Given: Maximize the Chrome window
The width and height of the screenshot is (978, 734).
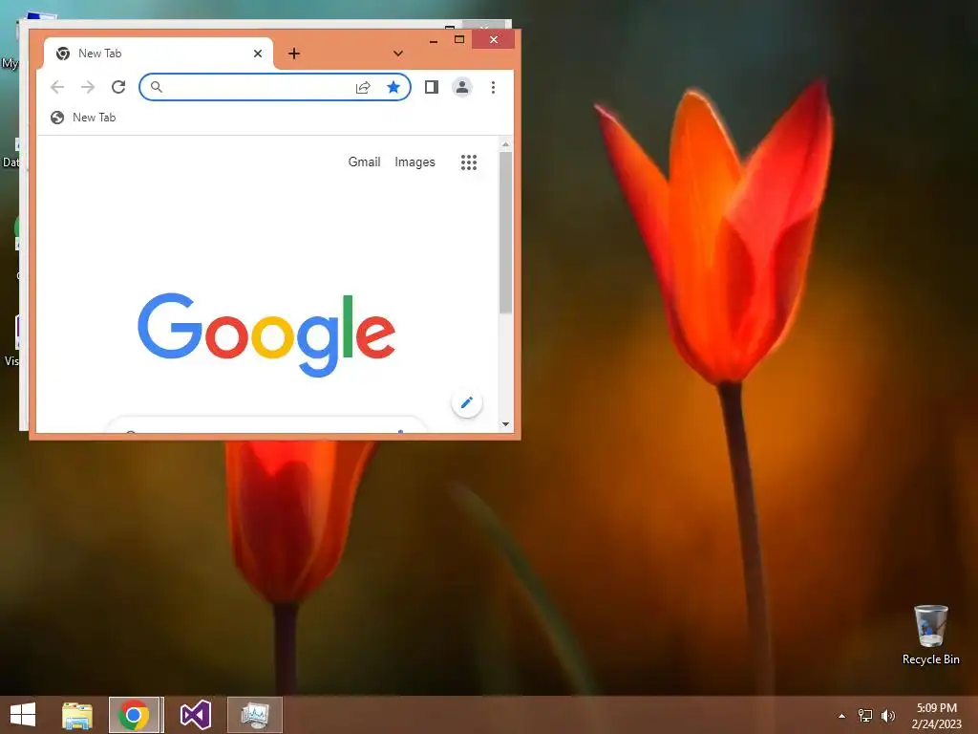Looking at the screenshot, I should 459,40.
